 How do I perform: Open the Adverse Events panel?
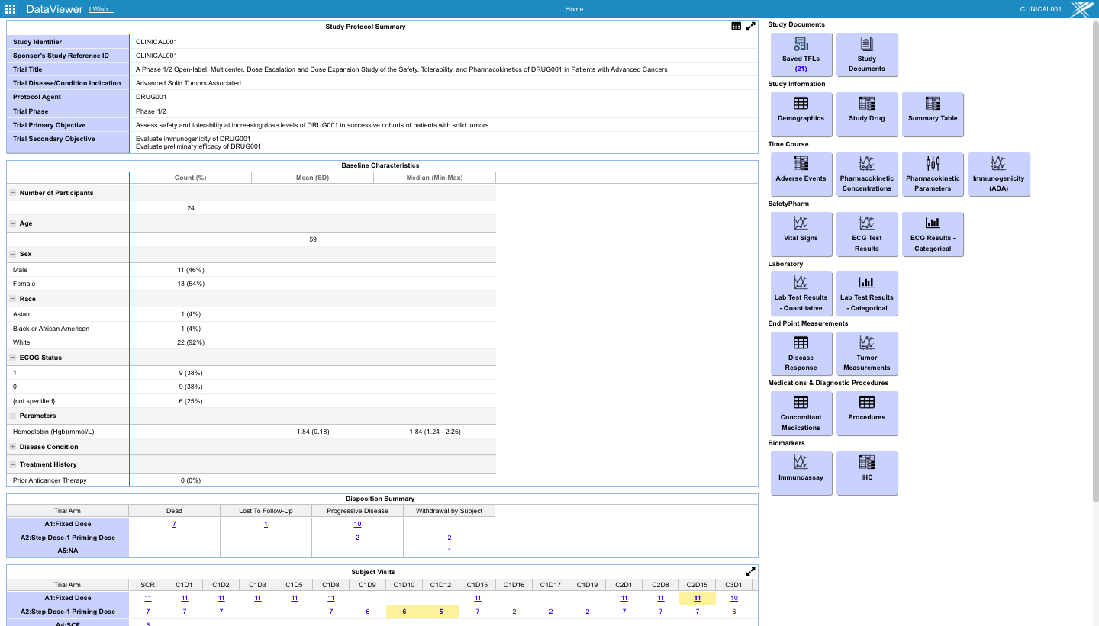click(801, 174)
